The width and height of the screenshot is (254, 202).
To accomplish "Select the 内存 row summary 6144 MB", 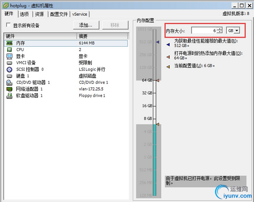I will point(87,43).
